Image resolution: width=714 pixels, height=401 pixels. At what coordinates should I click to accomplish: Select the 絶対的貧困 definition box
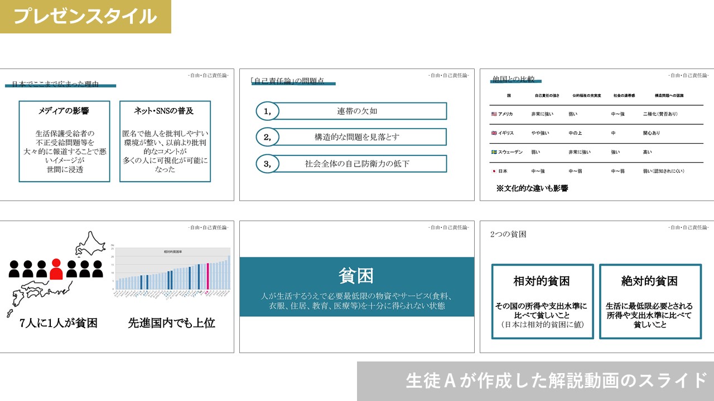(x=650, y=301)
